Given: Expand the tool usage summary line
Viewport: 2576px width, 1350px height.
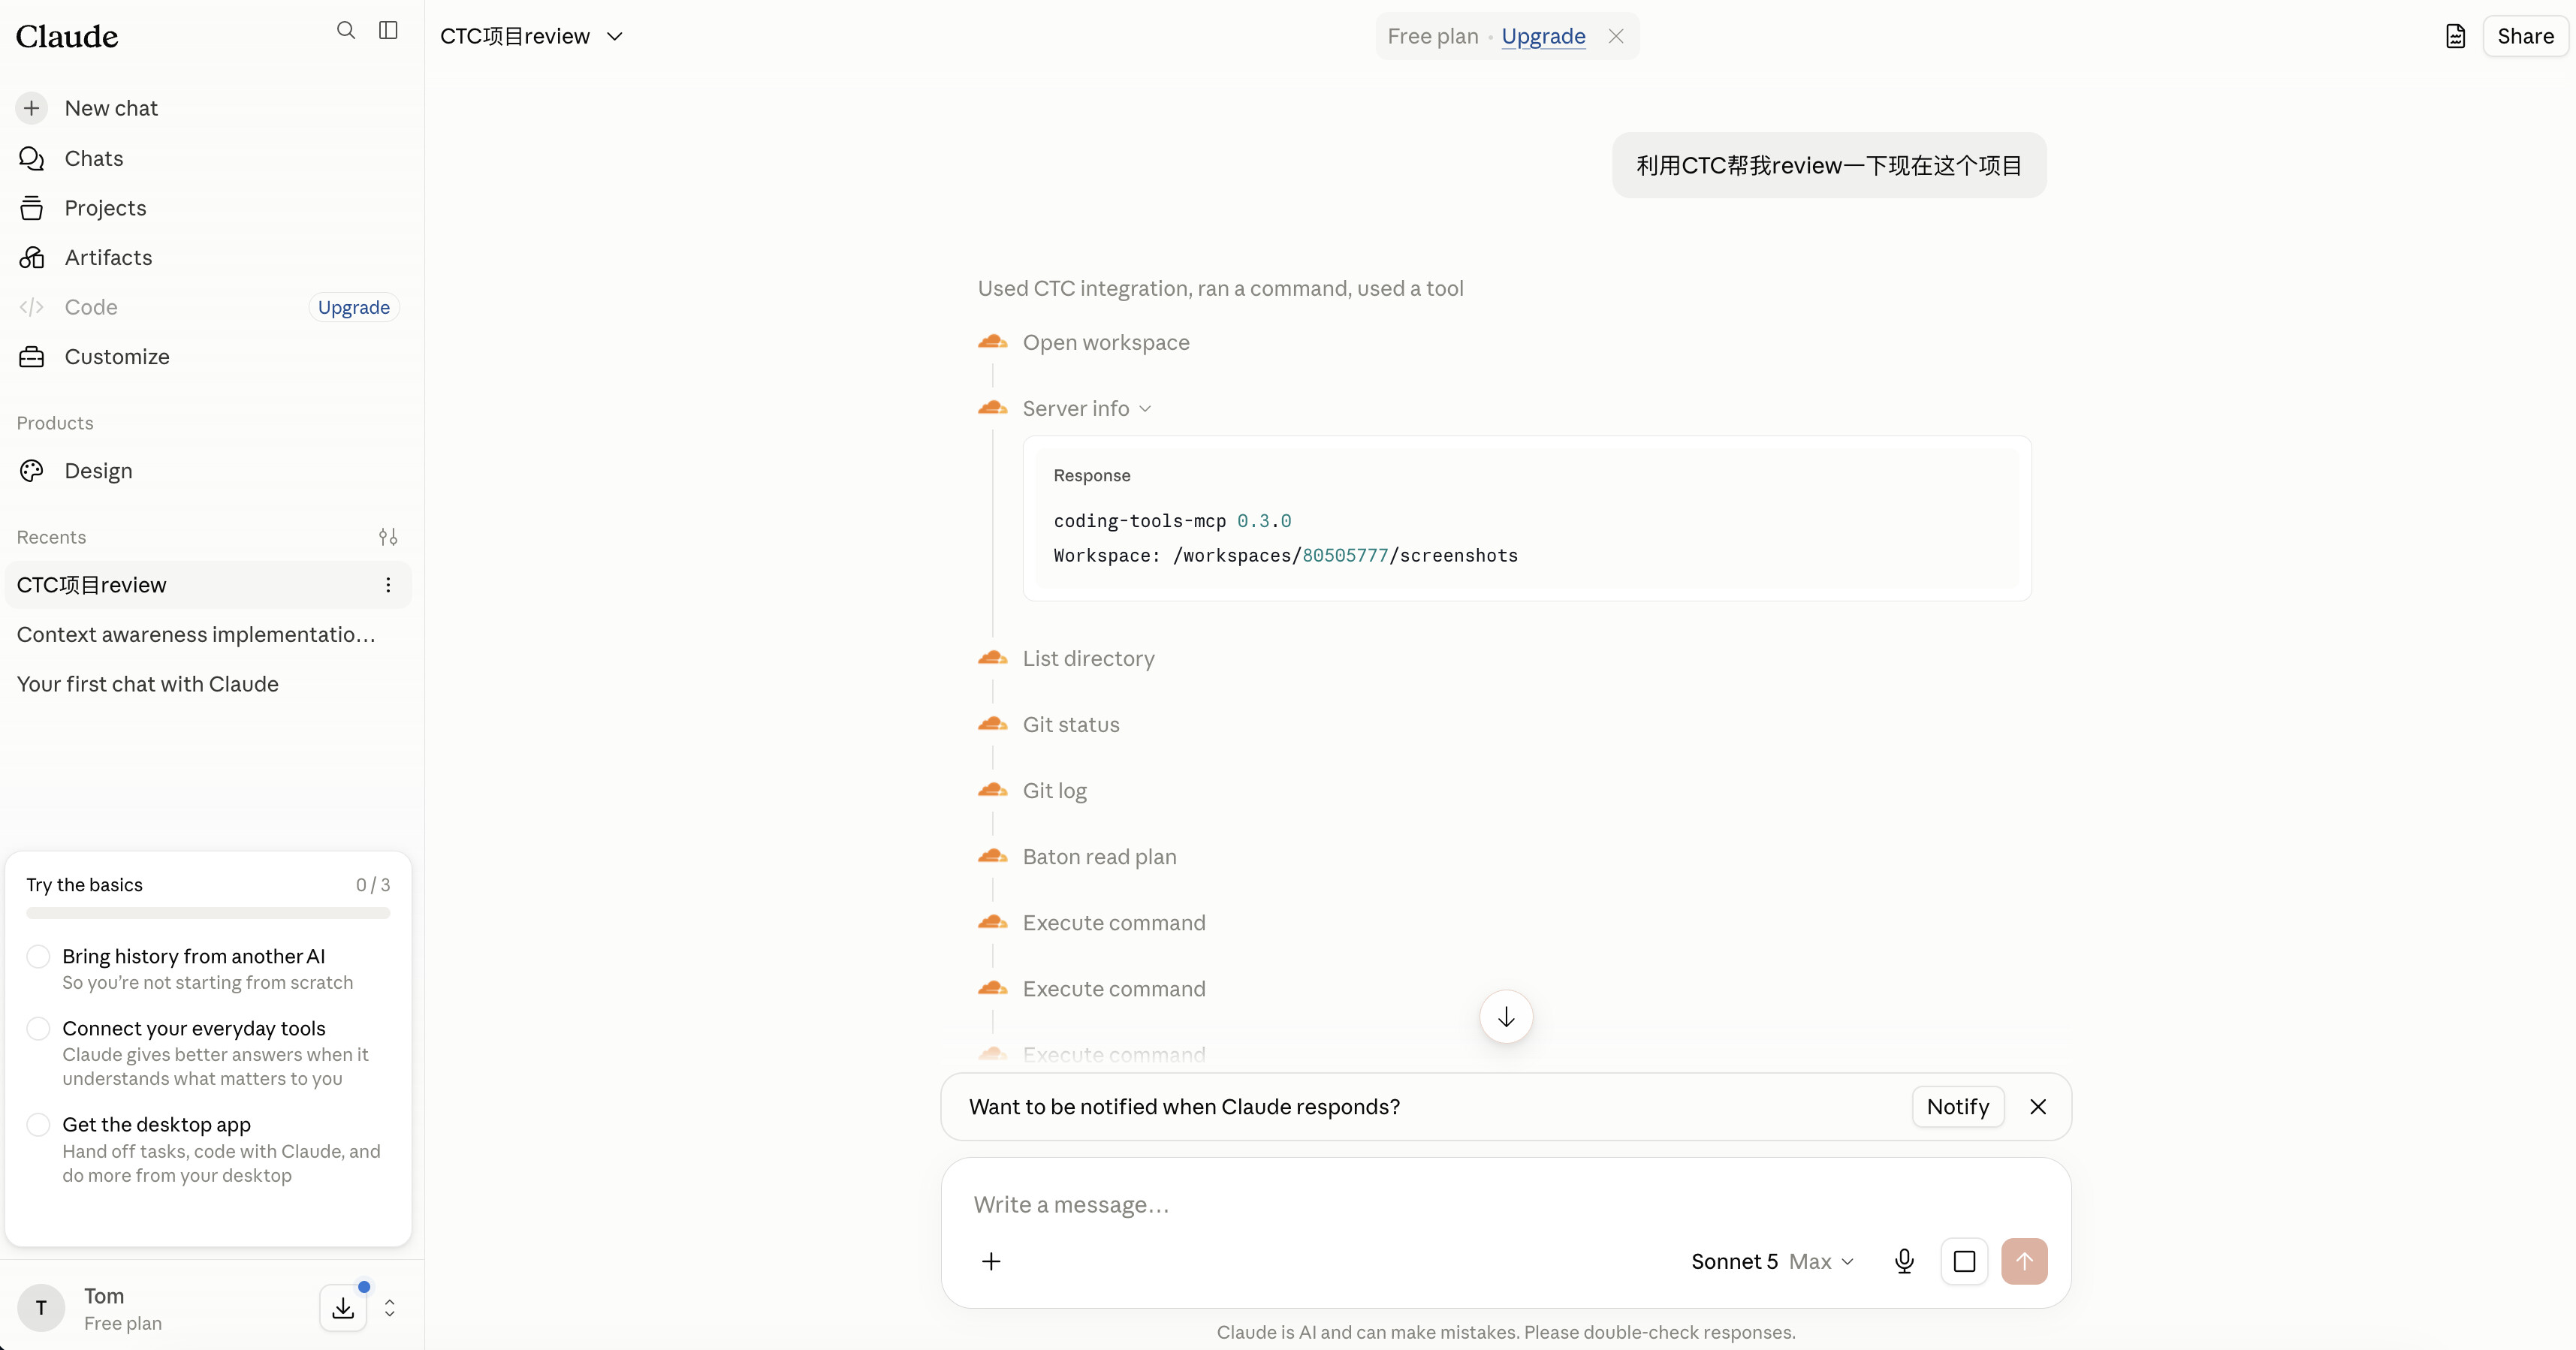Looking at the screenshot, I should point(1220,288).
